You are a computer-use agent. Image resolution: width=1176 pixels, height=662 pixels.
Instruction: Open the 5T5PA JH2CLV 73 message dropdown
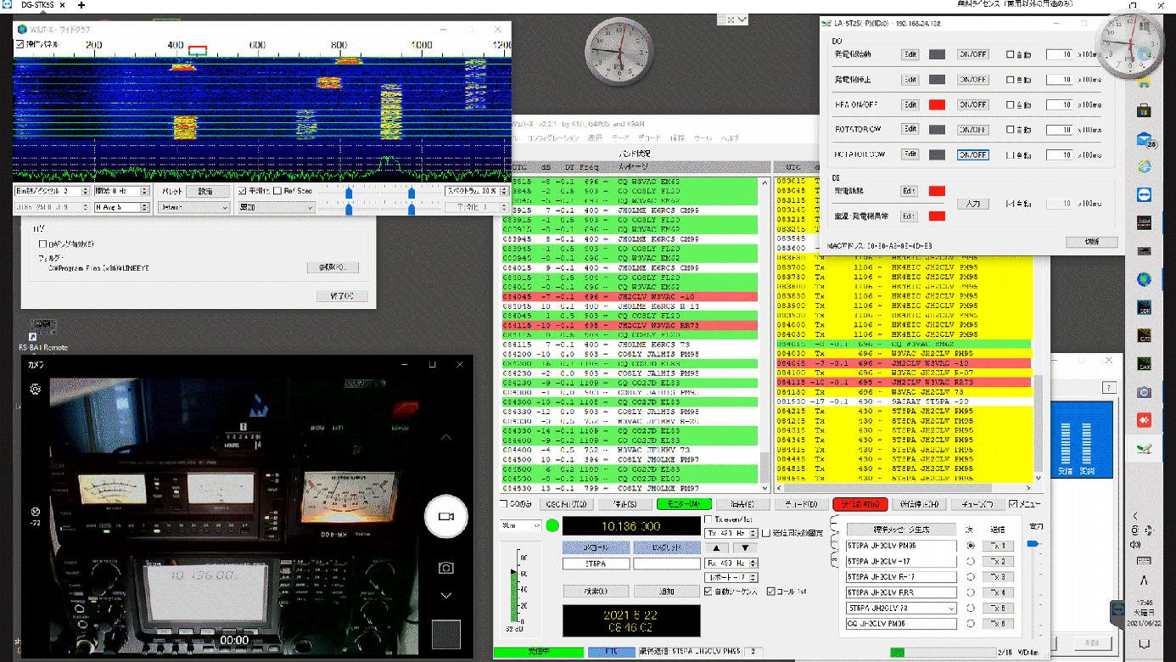tap(951, 609)
